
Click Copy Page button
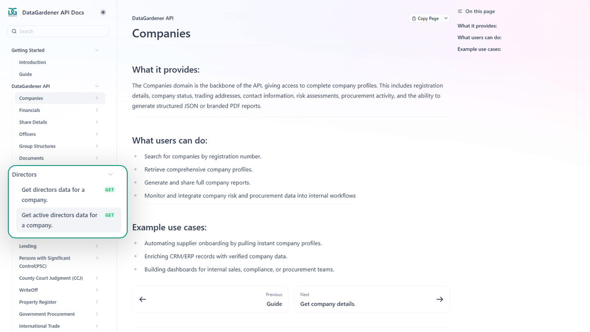[x=425, y=18]
